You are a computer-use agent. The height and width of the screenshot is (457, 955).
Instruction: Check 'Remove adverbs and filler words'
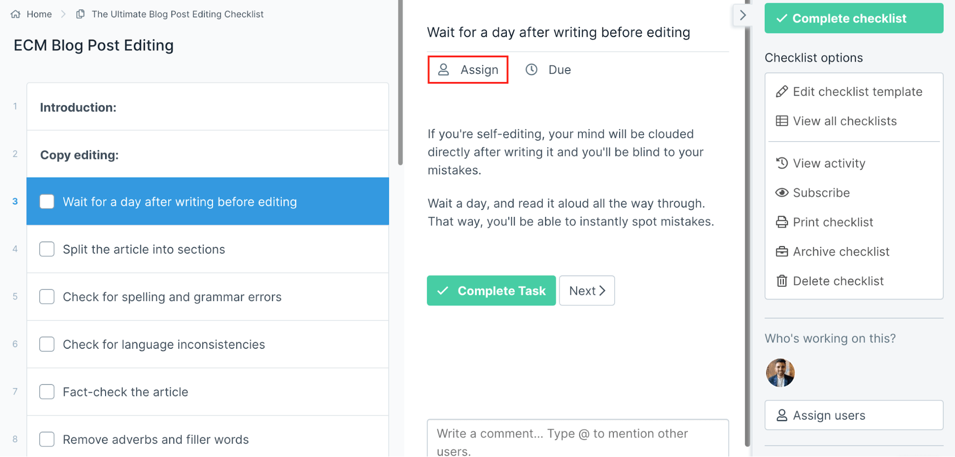(x=47, y=439)
